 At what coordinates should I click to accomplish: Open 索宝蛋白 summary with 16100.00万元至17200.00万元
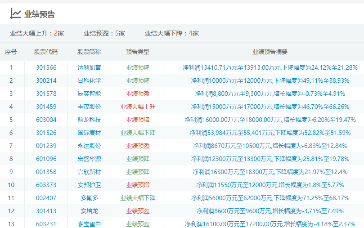coord(270,224)
